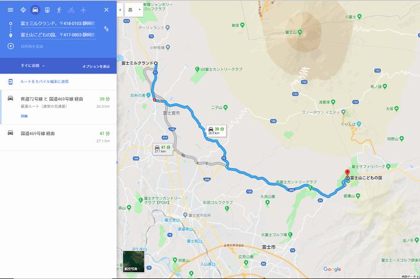
Task: Choose the flight travel mode icon
Action: coord(83,10)
